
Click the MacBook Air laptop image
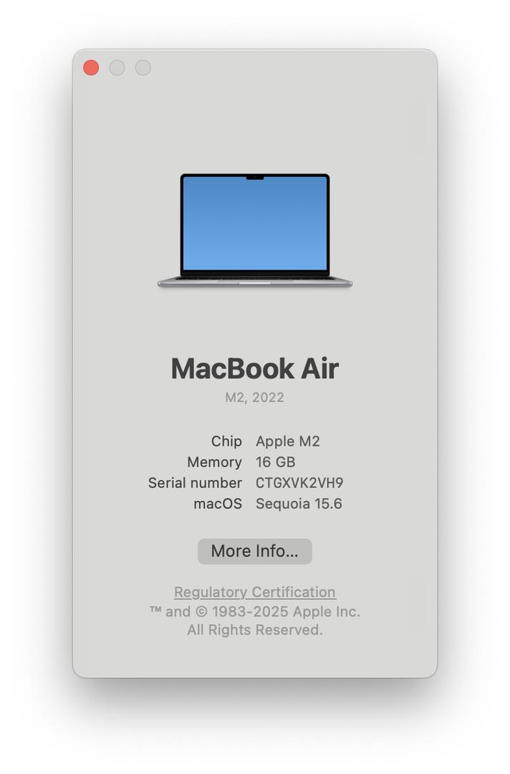click(254, 230)
